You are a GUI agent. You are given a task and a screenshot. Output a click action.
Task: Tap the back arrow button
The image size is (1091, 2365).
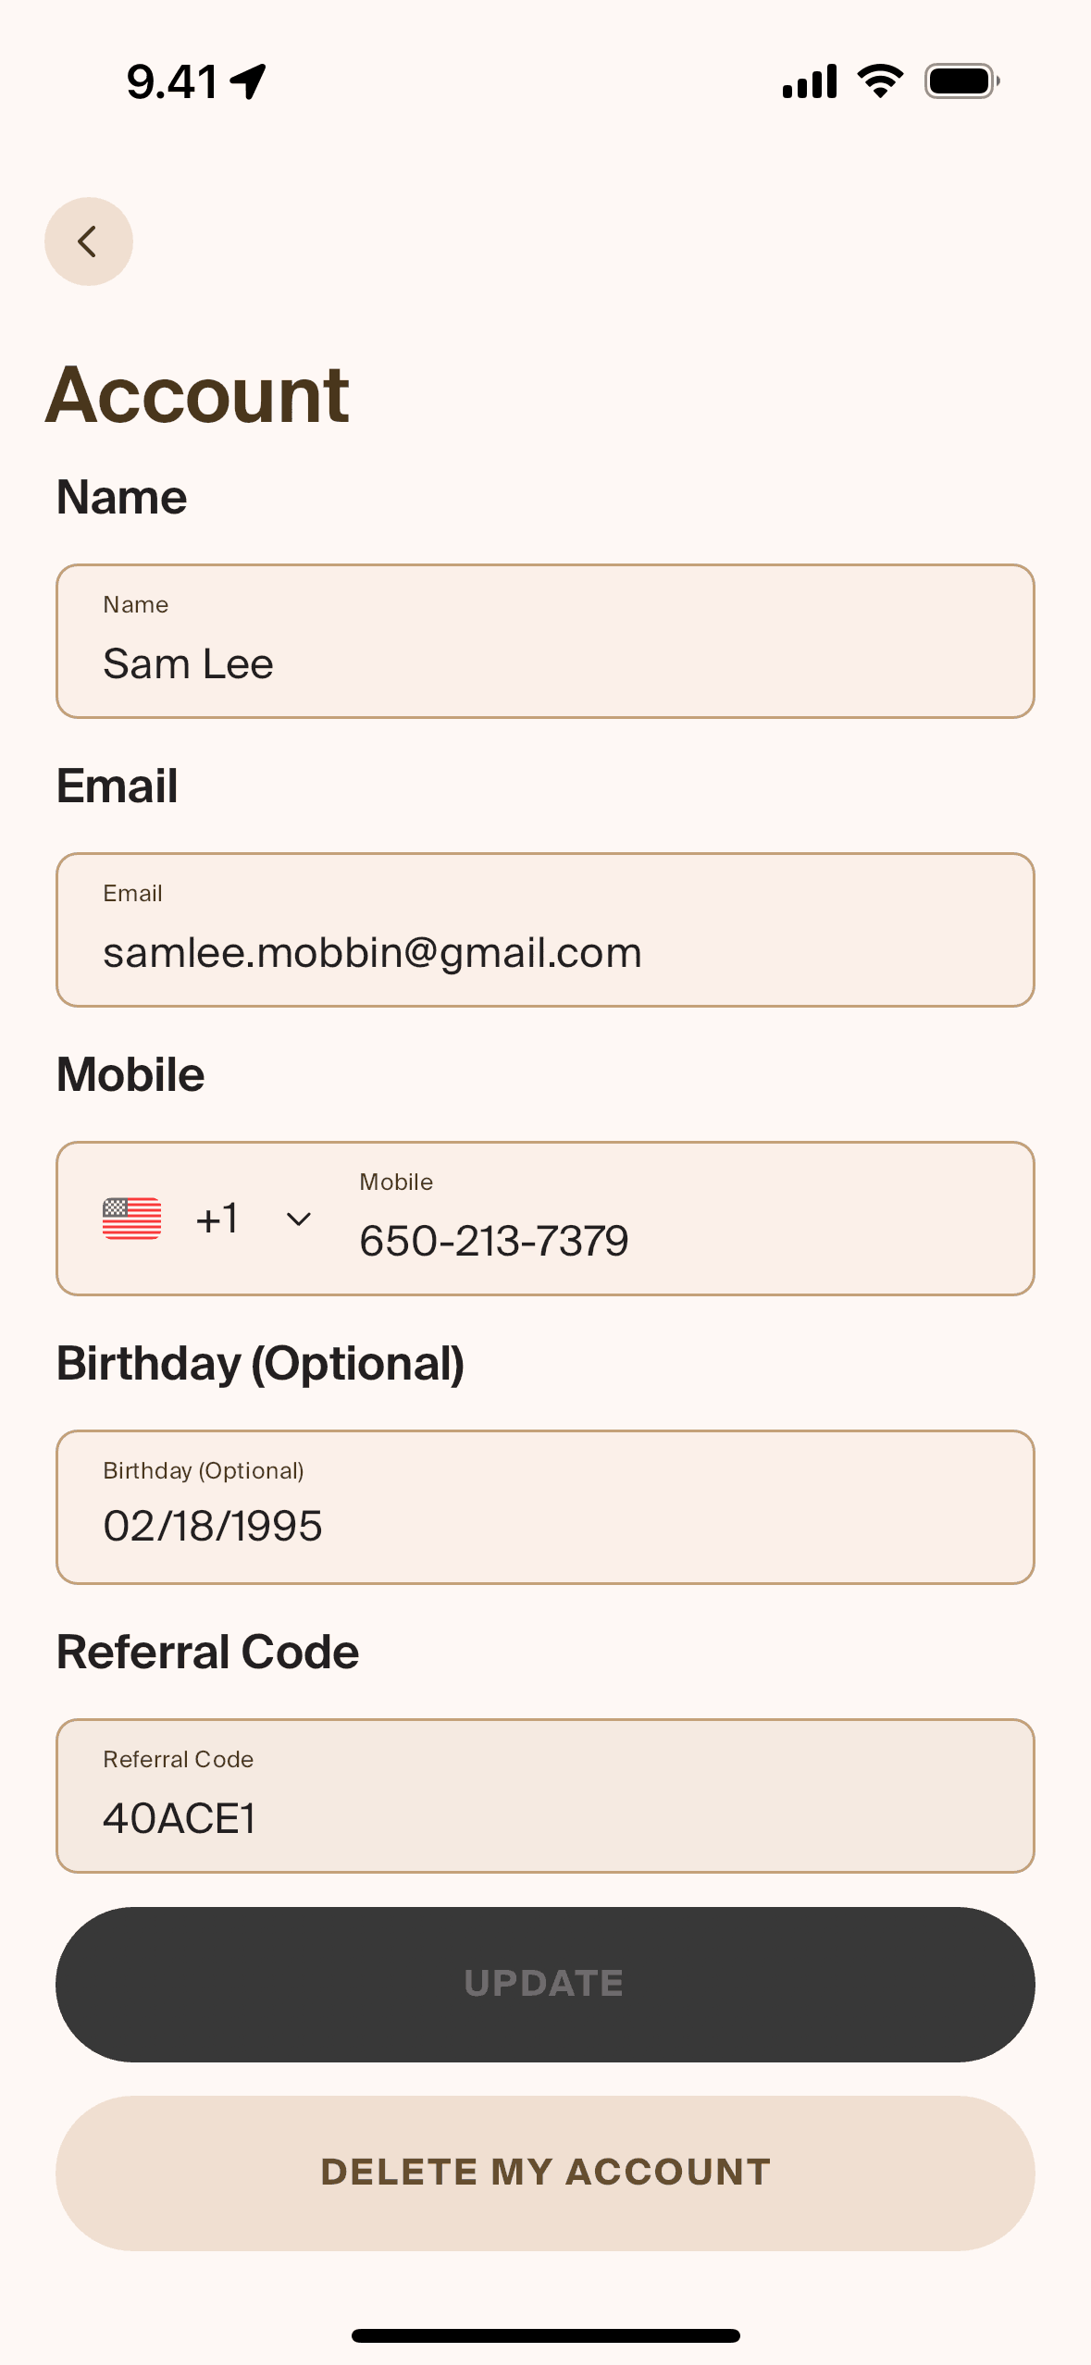[x=89, y=241]
